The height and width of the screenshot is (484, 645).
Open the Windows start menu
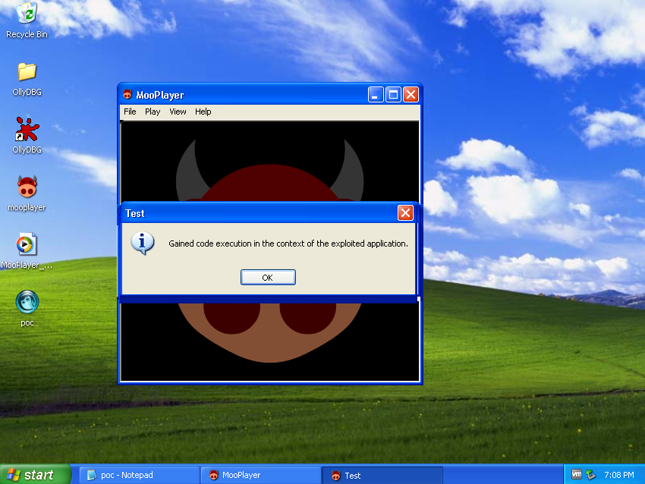36,475
